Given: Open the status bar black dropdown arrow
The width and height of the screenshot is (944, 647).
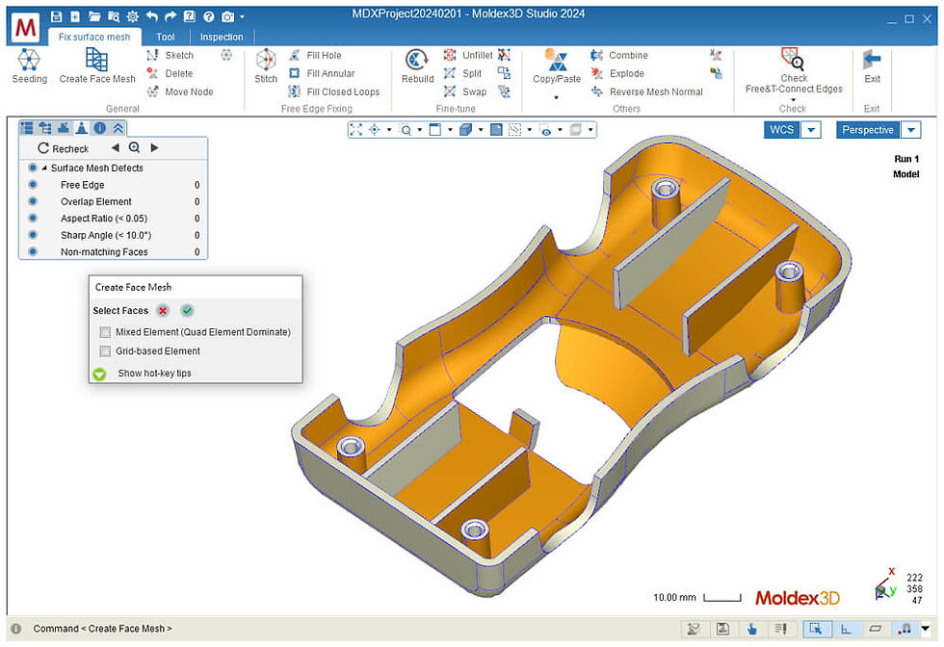Looking at the screenshot, I should [926, 629].
